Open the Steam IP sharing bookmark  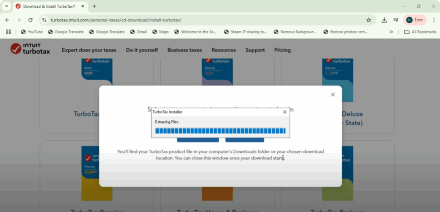click(x=245, y=32)
